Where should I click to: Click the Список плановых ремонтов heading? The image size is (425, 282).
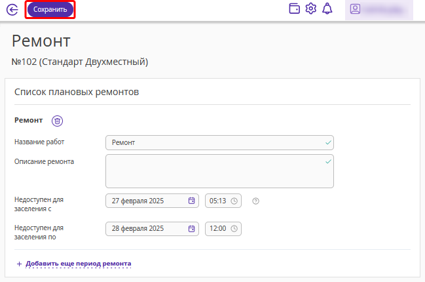77,92
